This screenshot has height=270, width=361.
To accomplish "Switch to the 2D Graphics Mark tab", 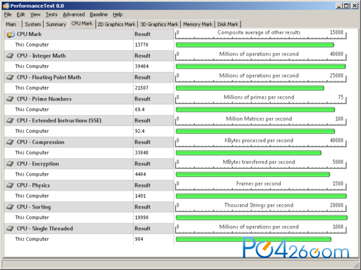I will click(116, 24).
